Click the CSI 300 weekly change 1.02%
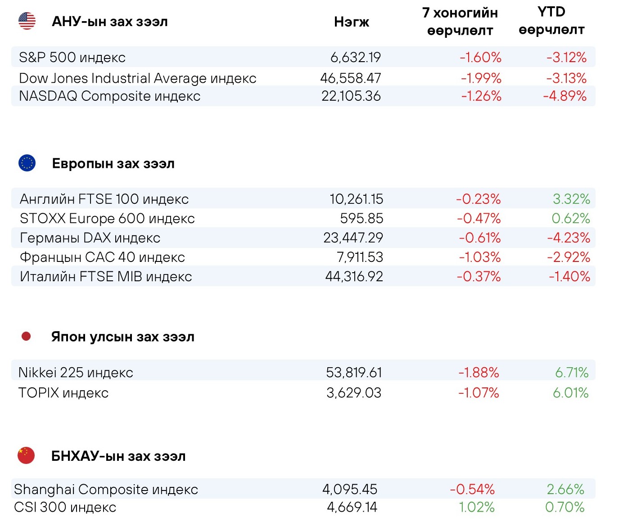This screenshot has height=522, width=628. (x=477, y=507)
